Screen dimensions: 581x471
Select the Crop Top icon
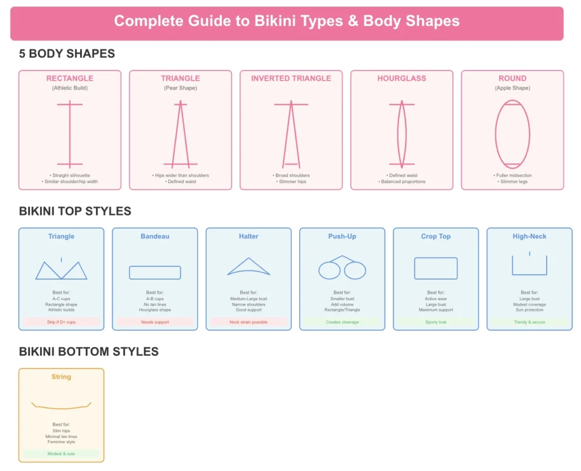pyautogui.click(x=436, y=268)
